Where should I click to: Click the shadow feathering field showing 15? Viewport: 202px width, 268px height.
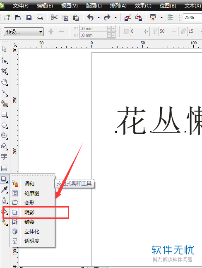[195, 31]
